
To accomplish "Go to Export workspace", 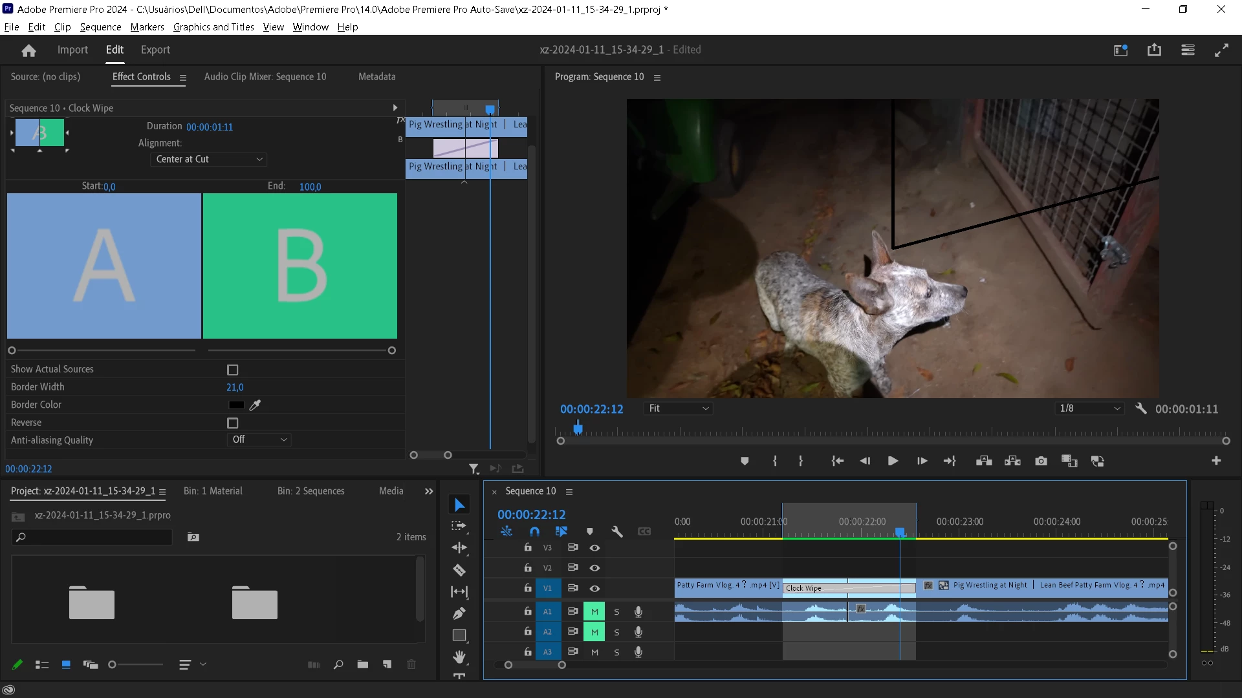I will (x=155, y=50).
